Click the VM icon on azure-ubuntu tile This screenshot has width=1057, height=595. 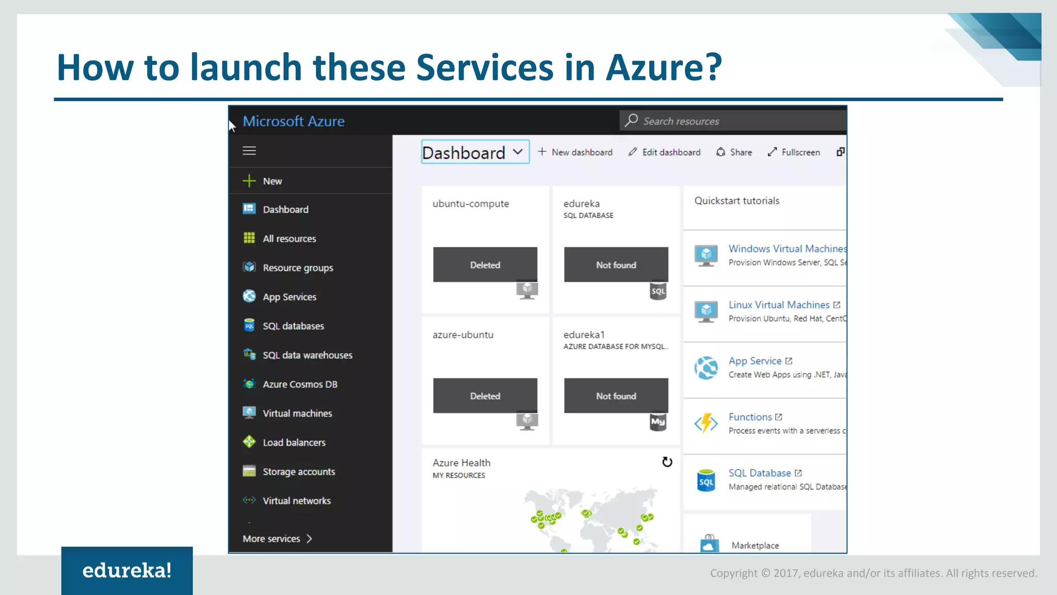point(527,421)
